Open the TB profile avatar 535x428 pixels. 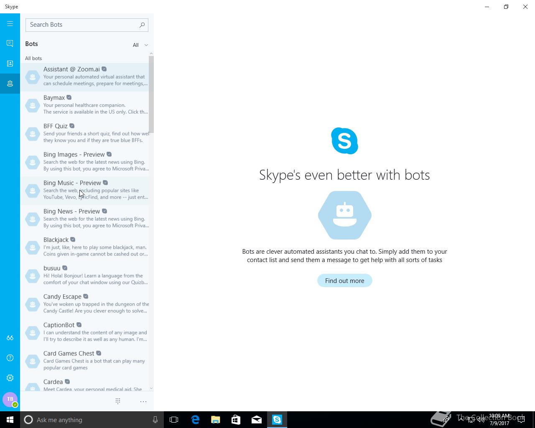click(x=10, y=399)
